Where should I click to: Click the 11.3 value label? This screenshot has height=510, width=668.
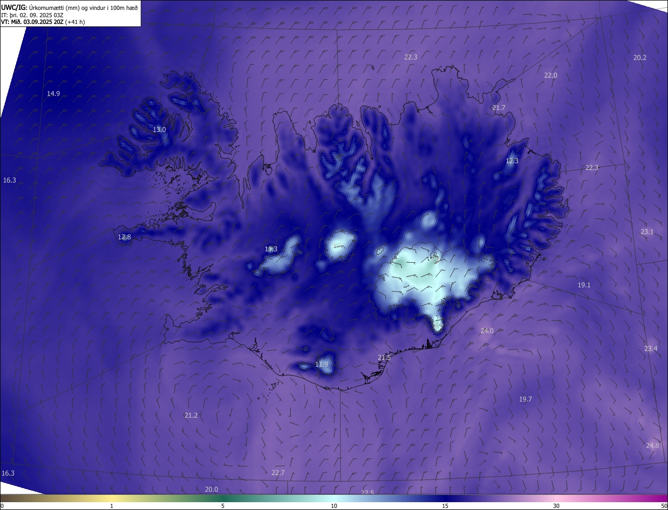(x=271, y=249)
